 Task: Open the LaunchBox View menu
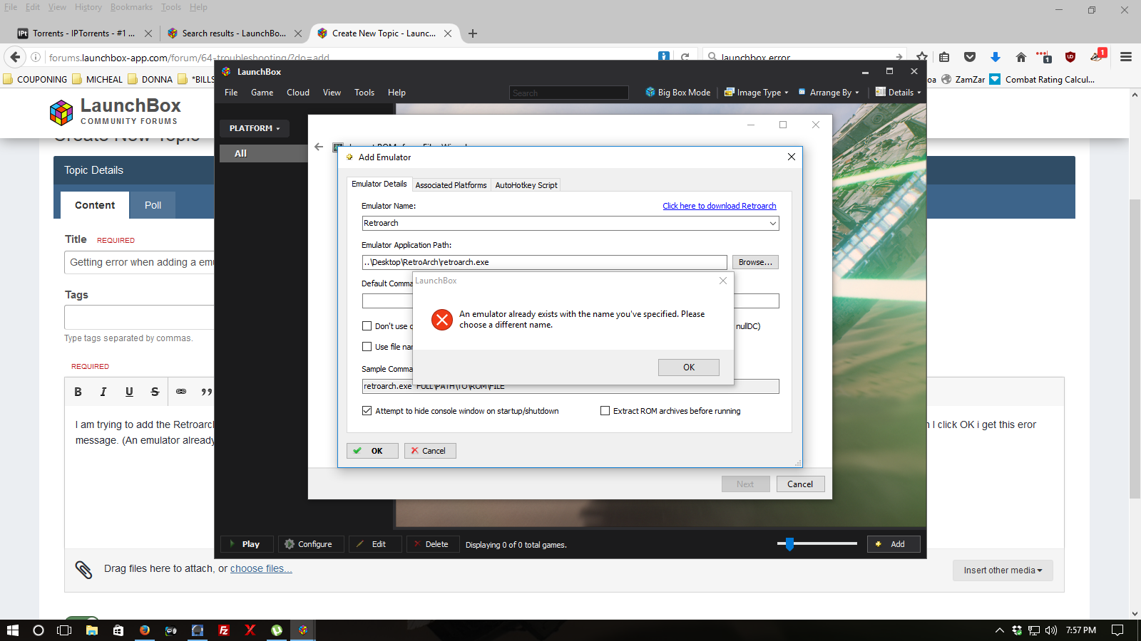pos(332,93)
